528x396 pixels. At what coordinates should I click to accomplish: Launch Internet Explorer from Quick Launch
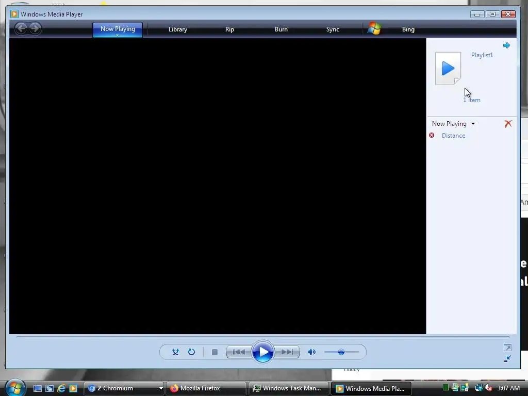[61, 388]
